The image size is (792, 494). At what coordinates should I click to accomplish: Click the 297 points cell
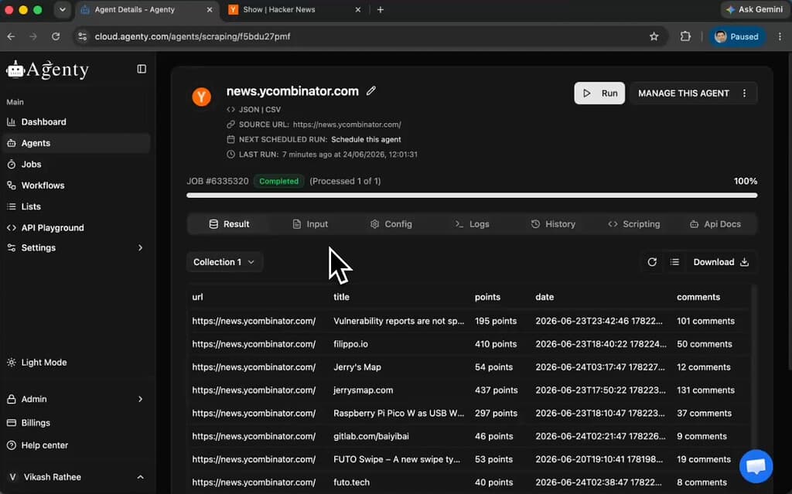(496, 413)
